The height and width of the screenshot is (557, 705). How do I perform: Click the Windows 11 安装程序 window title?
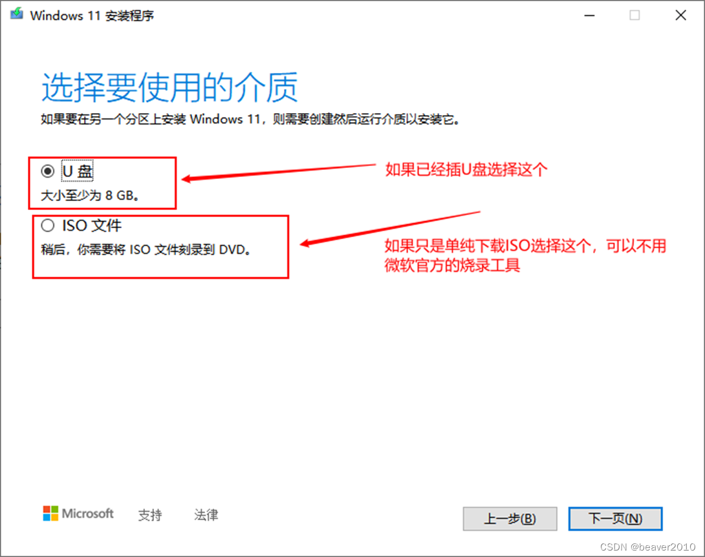click(92, 16)
